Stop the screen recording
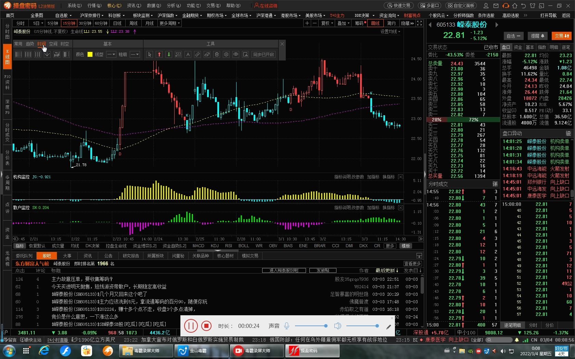 click(x=206, y=326)
